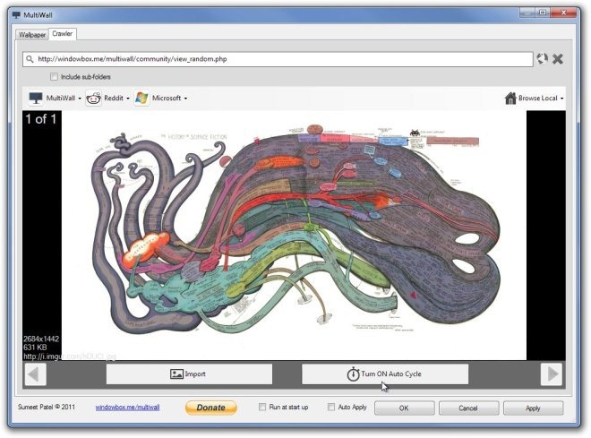Click Turn ON Auto Cycle button
The width and height of the screenshot is (591, 438).
385,374
